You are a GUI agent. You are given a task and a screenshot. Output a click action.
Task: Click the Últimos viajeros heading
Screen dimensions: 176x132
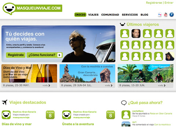point(143,24)
